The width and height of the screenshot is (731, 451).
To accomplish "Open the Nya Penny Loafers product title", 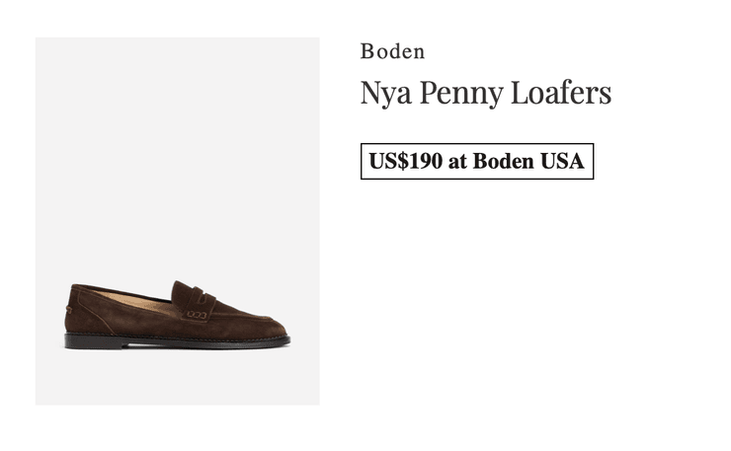I will click(x=485, y=93).
